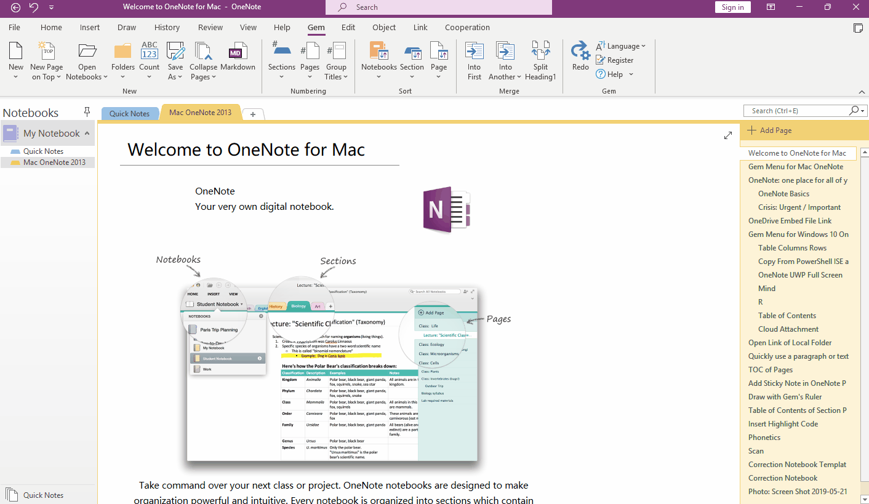Click the page view icon right of ribbon tabs
This screenshot has height=504, width=869.
tap(858, 28)
